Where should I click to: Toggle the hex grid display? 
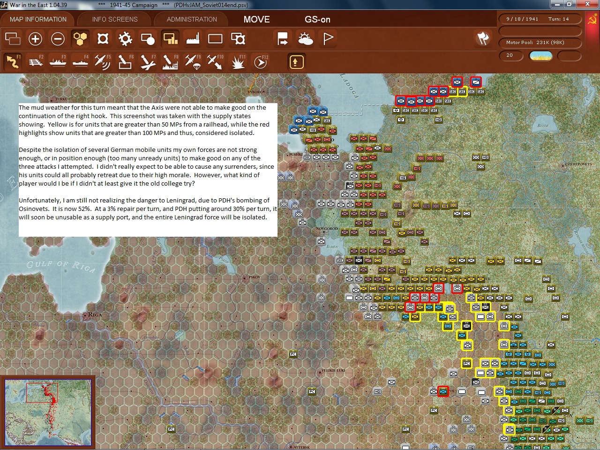[80, 38]
